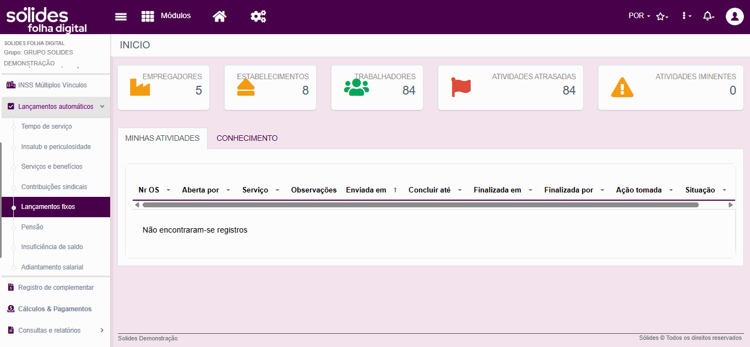Open notifications bell icon

[709, 16]
